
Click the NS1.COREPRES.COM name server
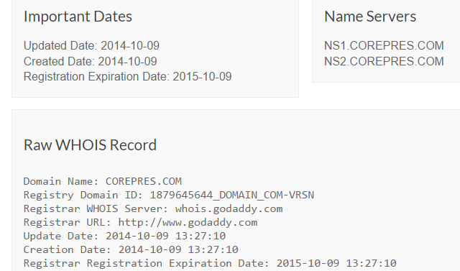point(384,46)
